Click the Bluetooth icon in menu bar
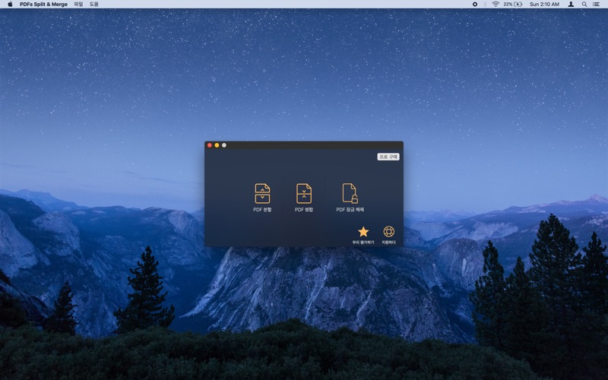The height and width of the screenshot is (380, 608). coord(486,5)
